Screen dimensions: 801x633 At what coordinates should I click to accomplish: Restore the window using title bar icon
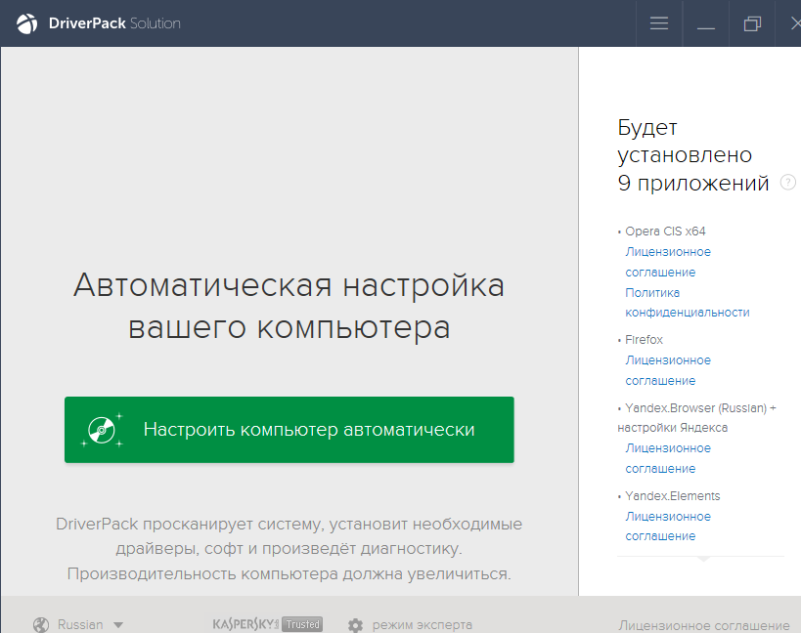click(752, 23)
